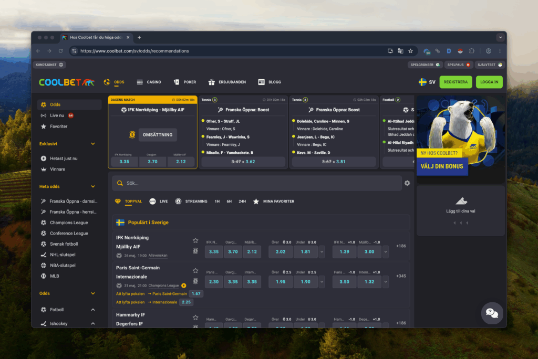The height and width of the screenshot is (359, 538).
Task: Open NHL-slutspel hockey link
Action: [x=58, y=255]
